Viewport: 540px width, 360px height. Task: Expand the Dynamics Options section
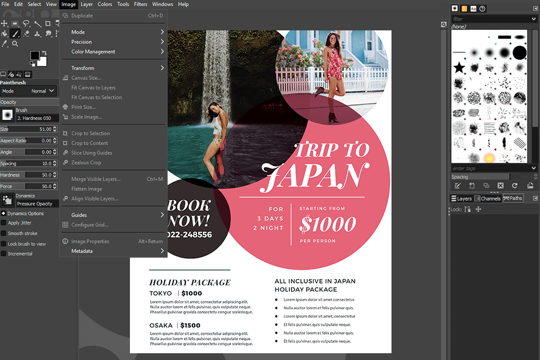[x=3, y=214]
